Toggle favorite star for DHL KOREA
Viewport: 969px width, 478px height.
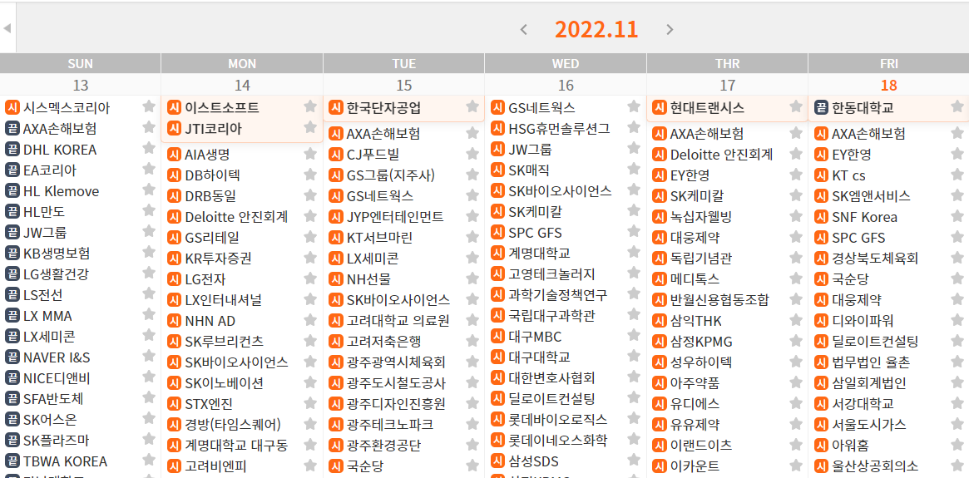click(x=149, y=148)
